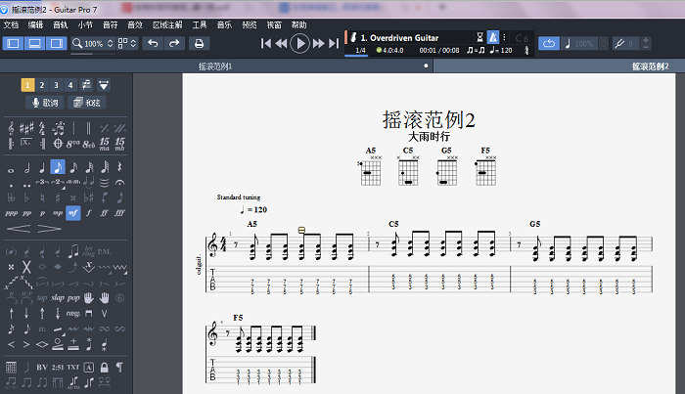Viewport: 685px width, 394px height.
Task: Apply let ring effect
Action: (89, 252)
